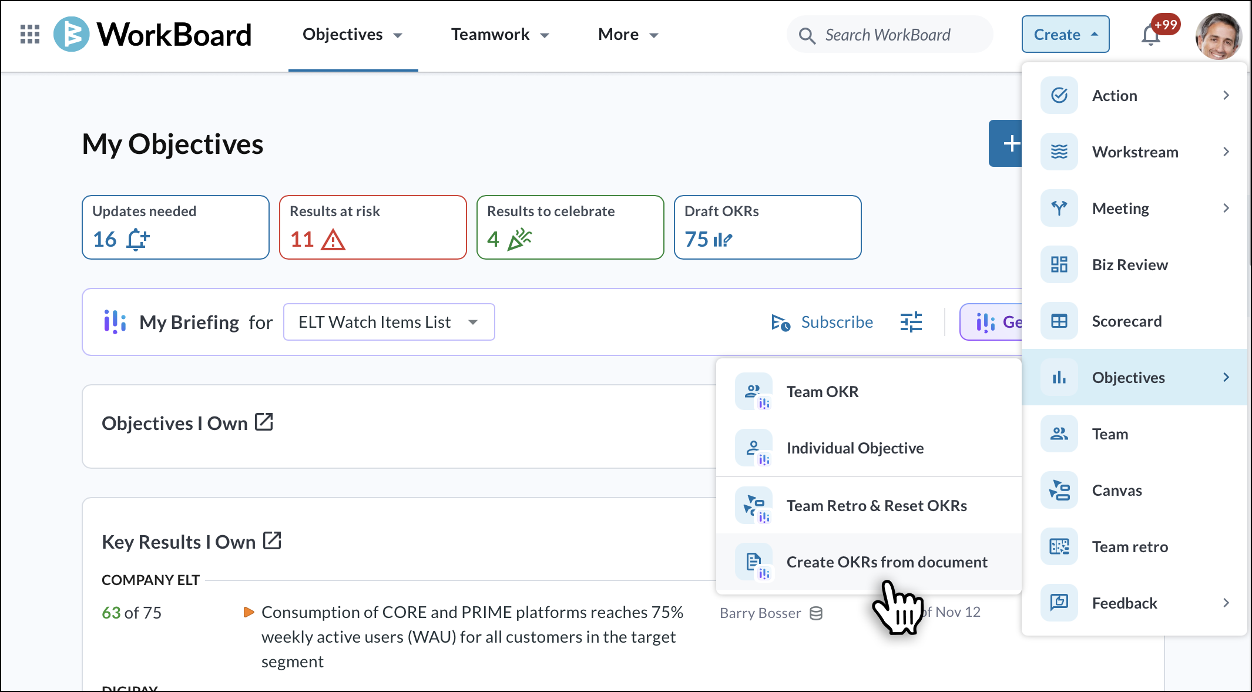
Task: Select Canvas from Create menu
Action: tap(1134, 490)
